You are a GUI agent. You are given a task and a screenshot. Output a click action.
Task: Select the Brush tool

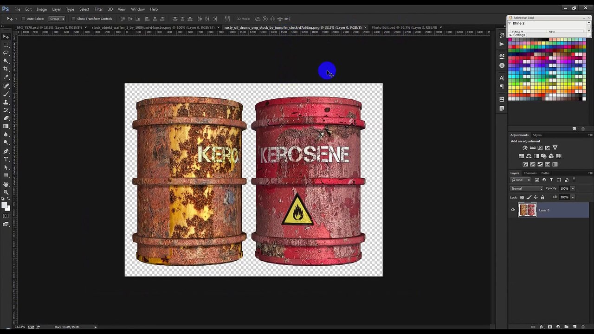tap(6, 94)
